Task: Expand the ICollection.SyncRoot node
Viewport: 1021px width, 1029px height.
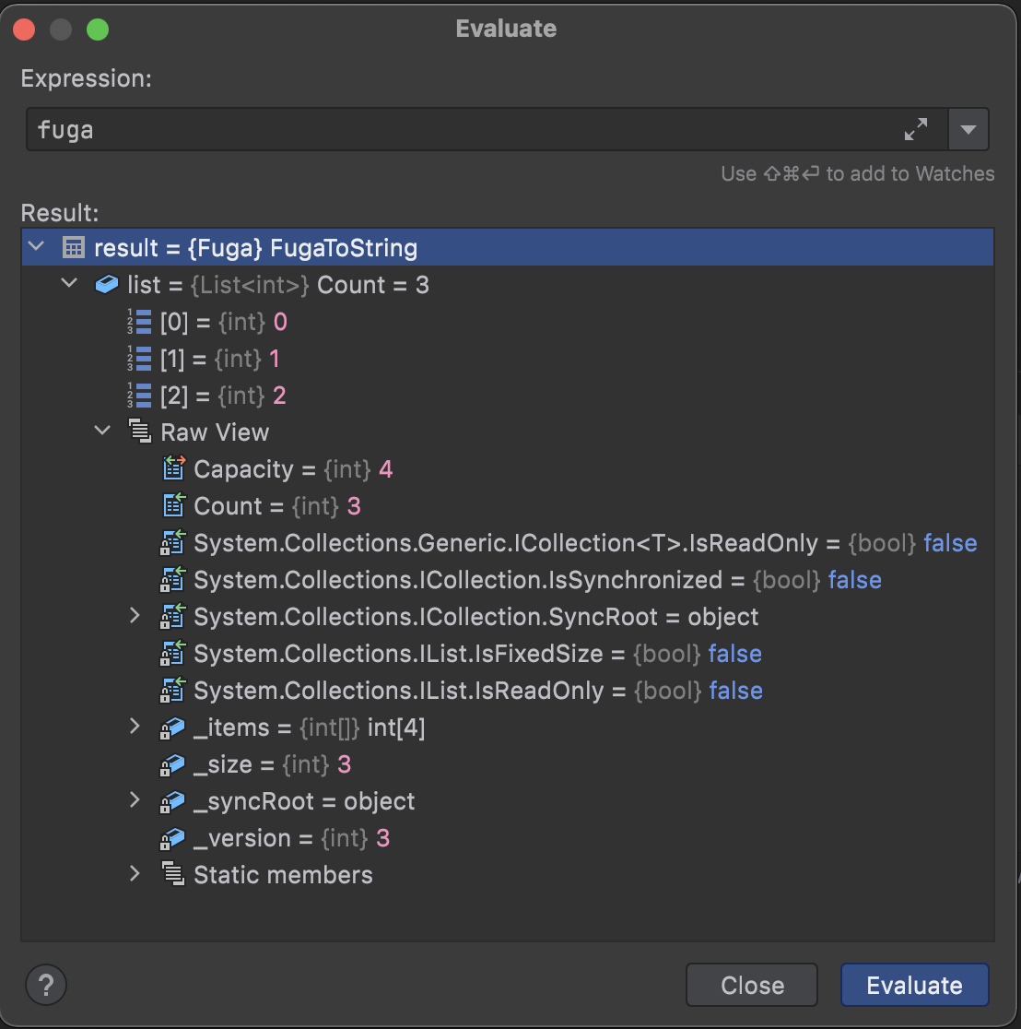Action: [x=135, y=616]
